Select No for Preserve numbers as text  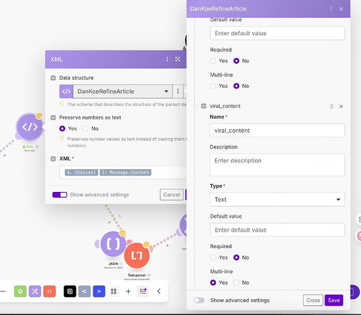tap(85, 129)
